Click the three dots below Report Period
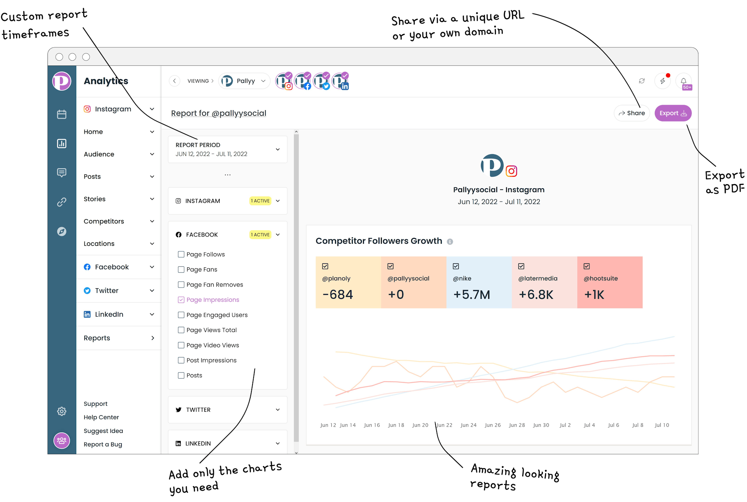The height and width of the screenshot is (502, 747). tap(227, 175)
